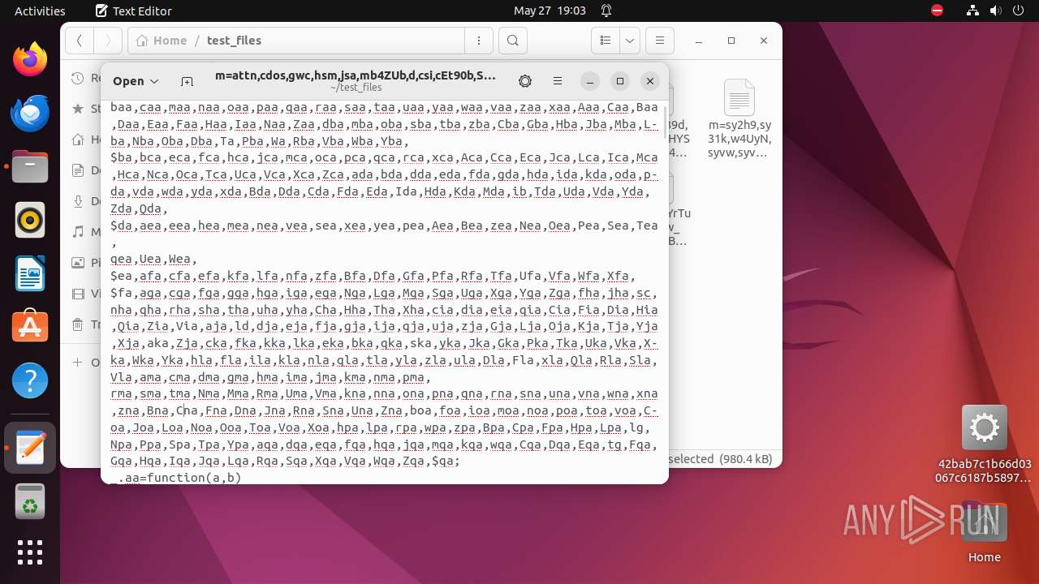Image resolution: width=1039 pixels, height=584 pixels.
Task: Click the 'qea,Uea,Wea,' line in editor
Action: pyautogui.click(x=155, y=260)
